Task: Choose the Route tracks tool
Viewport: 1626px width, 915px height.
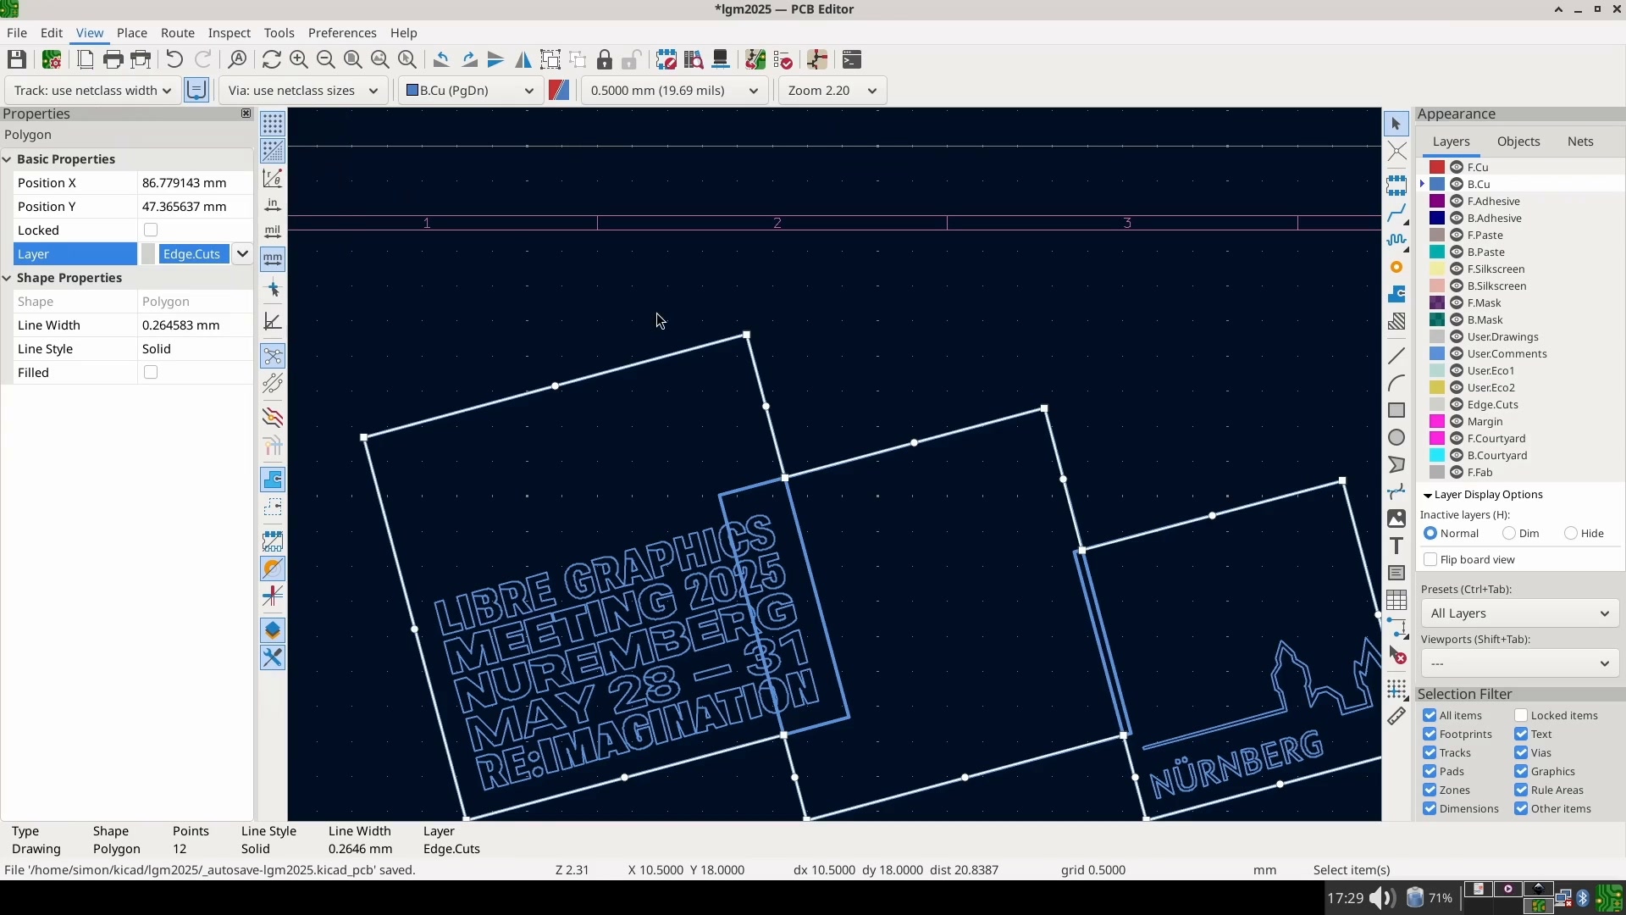Action: click(x=1396, y=213)
